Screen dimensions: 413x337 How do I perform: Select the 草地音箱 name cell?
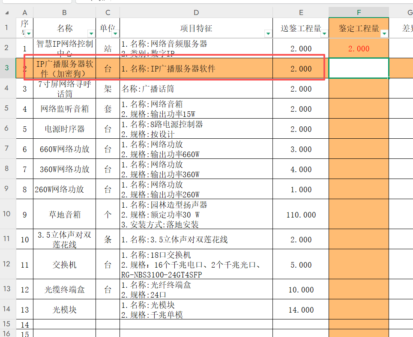click(x=64, y=215)
